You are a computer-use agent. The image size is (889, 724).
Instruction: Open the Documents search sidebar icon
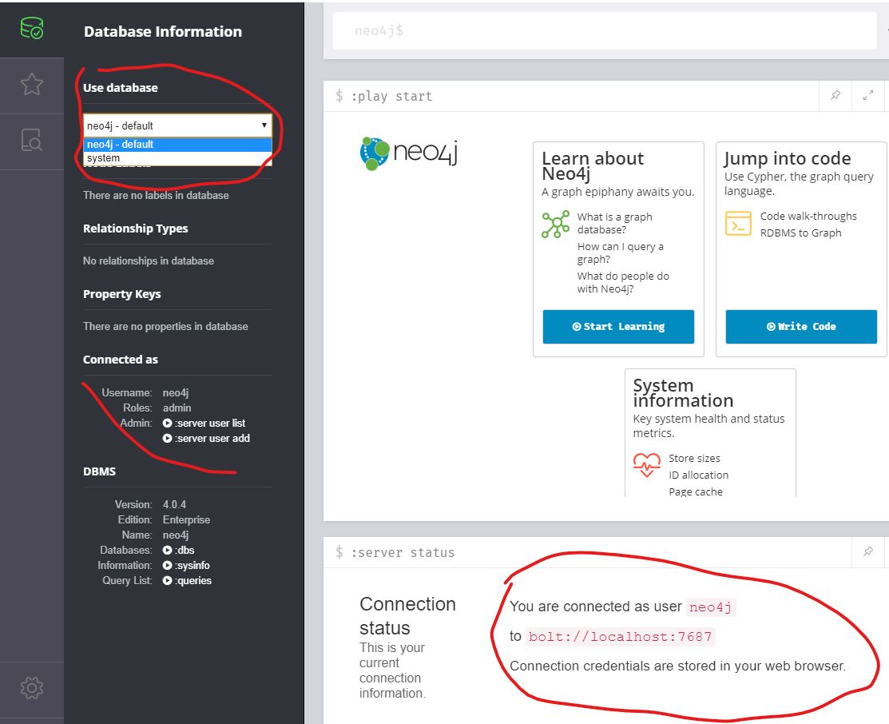(x=32, y=140)
